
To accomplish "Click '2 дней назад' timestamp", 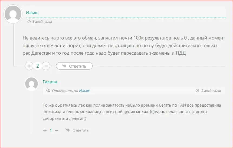I will (211, 90).
